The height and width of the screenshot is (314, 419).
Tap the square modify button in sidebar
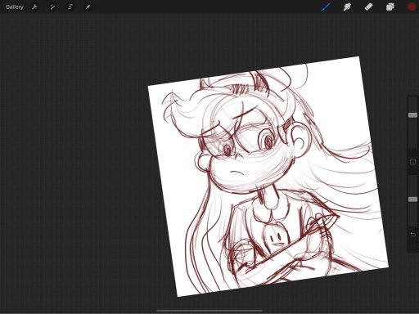(412, 162)
